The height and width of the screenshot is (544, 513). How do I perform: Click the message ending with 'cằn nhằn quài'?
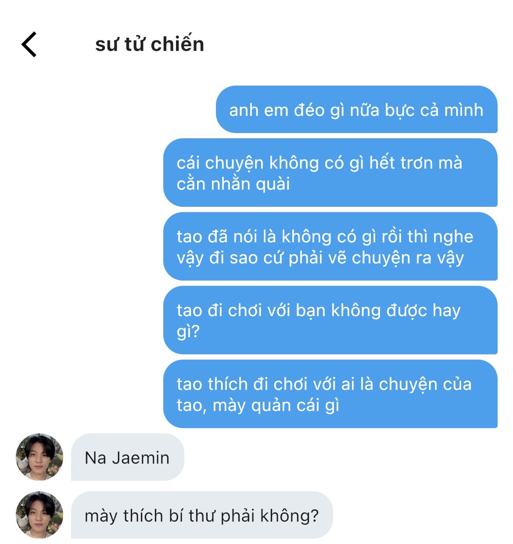(330, 173)
